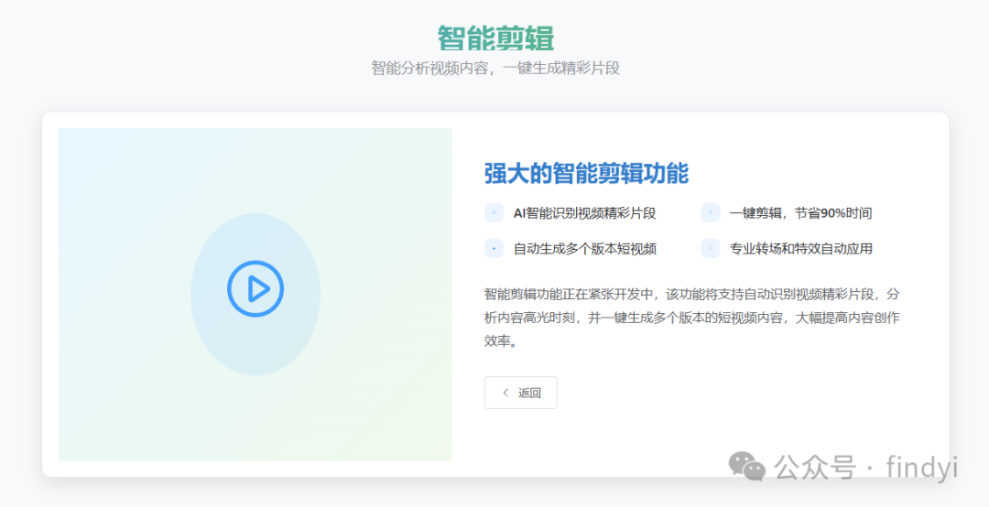
Task: Click text 一键剪辑，节省90%时间
Action: (x=800, y=213)
